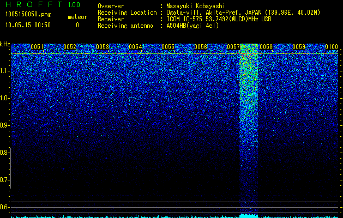
Task: Click the 0054 time marker
Action: [x=135, y=47]
